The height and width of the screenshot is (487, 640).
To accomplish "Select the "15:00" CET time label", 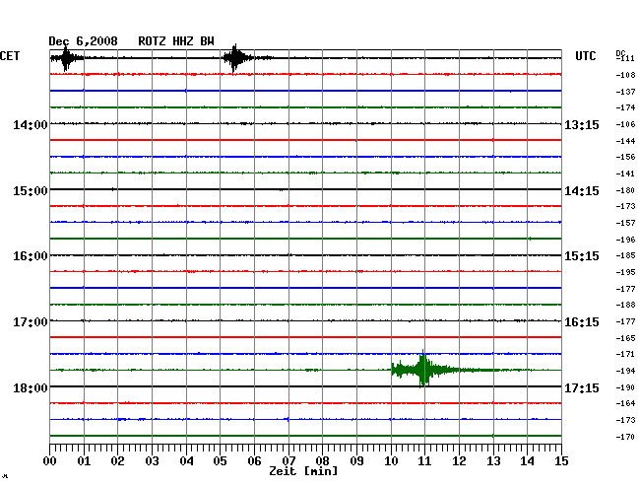I will (x=31, y=191).
